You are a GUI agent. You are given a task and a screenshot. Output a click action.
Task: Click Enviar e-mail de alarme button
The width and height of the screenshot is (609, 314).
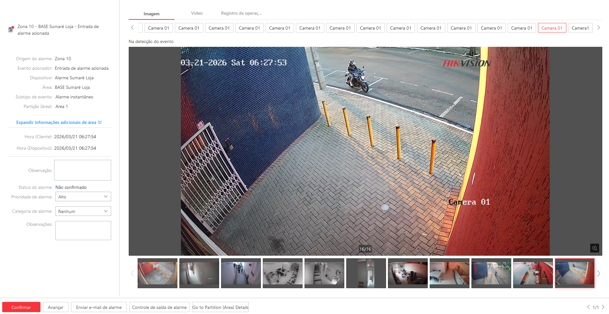click(x=99, y=307)
